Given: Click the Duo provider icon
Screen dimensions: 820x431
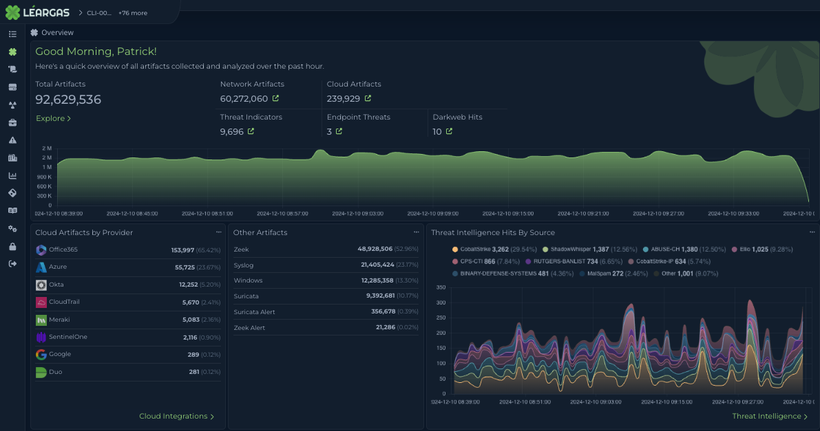Looking at the screenshot, I should pos(41,372).
